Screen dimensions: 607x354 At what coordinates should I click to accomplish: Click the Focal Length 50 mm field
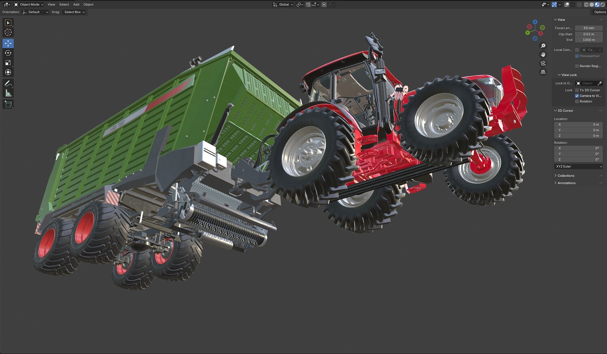click(589, 28)
